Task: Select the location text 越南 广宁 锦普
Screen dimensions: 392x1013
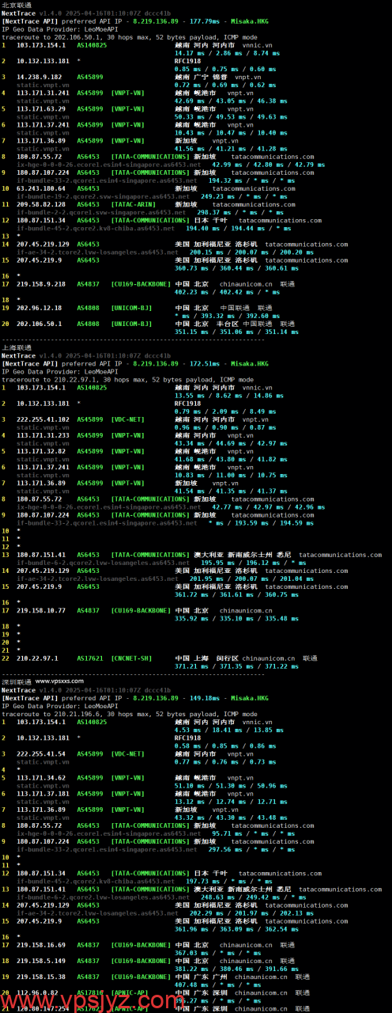Action: pos(200,77)
